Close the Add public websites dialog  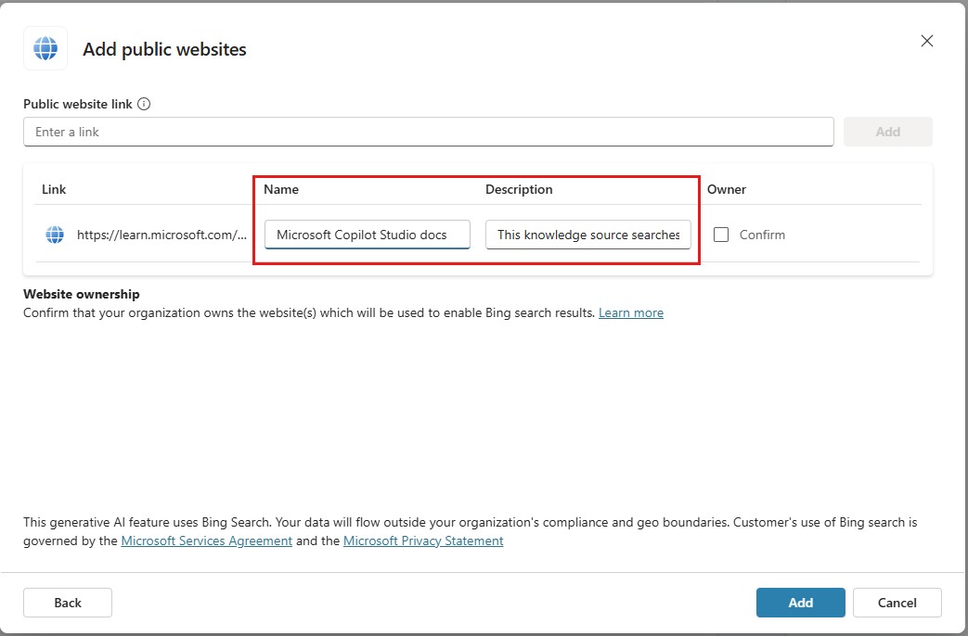(926, 41)
